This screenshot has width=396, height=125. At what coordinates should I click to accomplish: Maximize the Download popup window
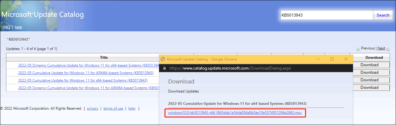pos(332,59)
